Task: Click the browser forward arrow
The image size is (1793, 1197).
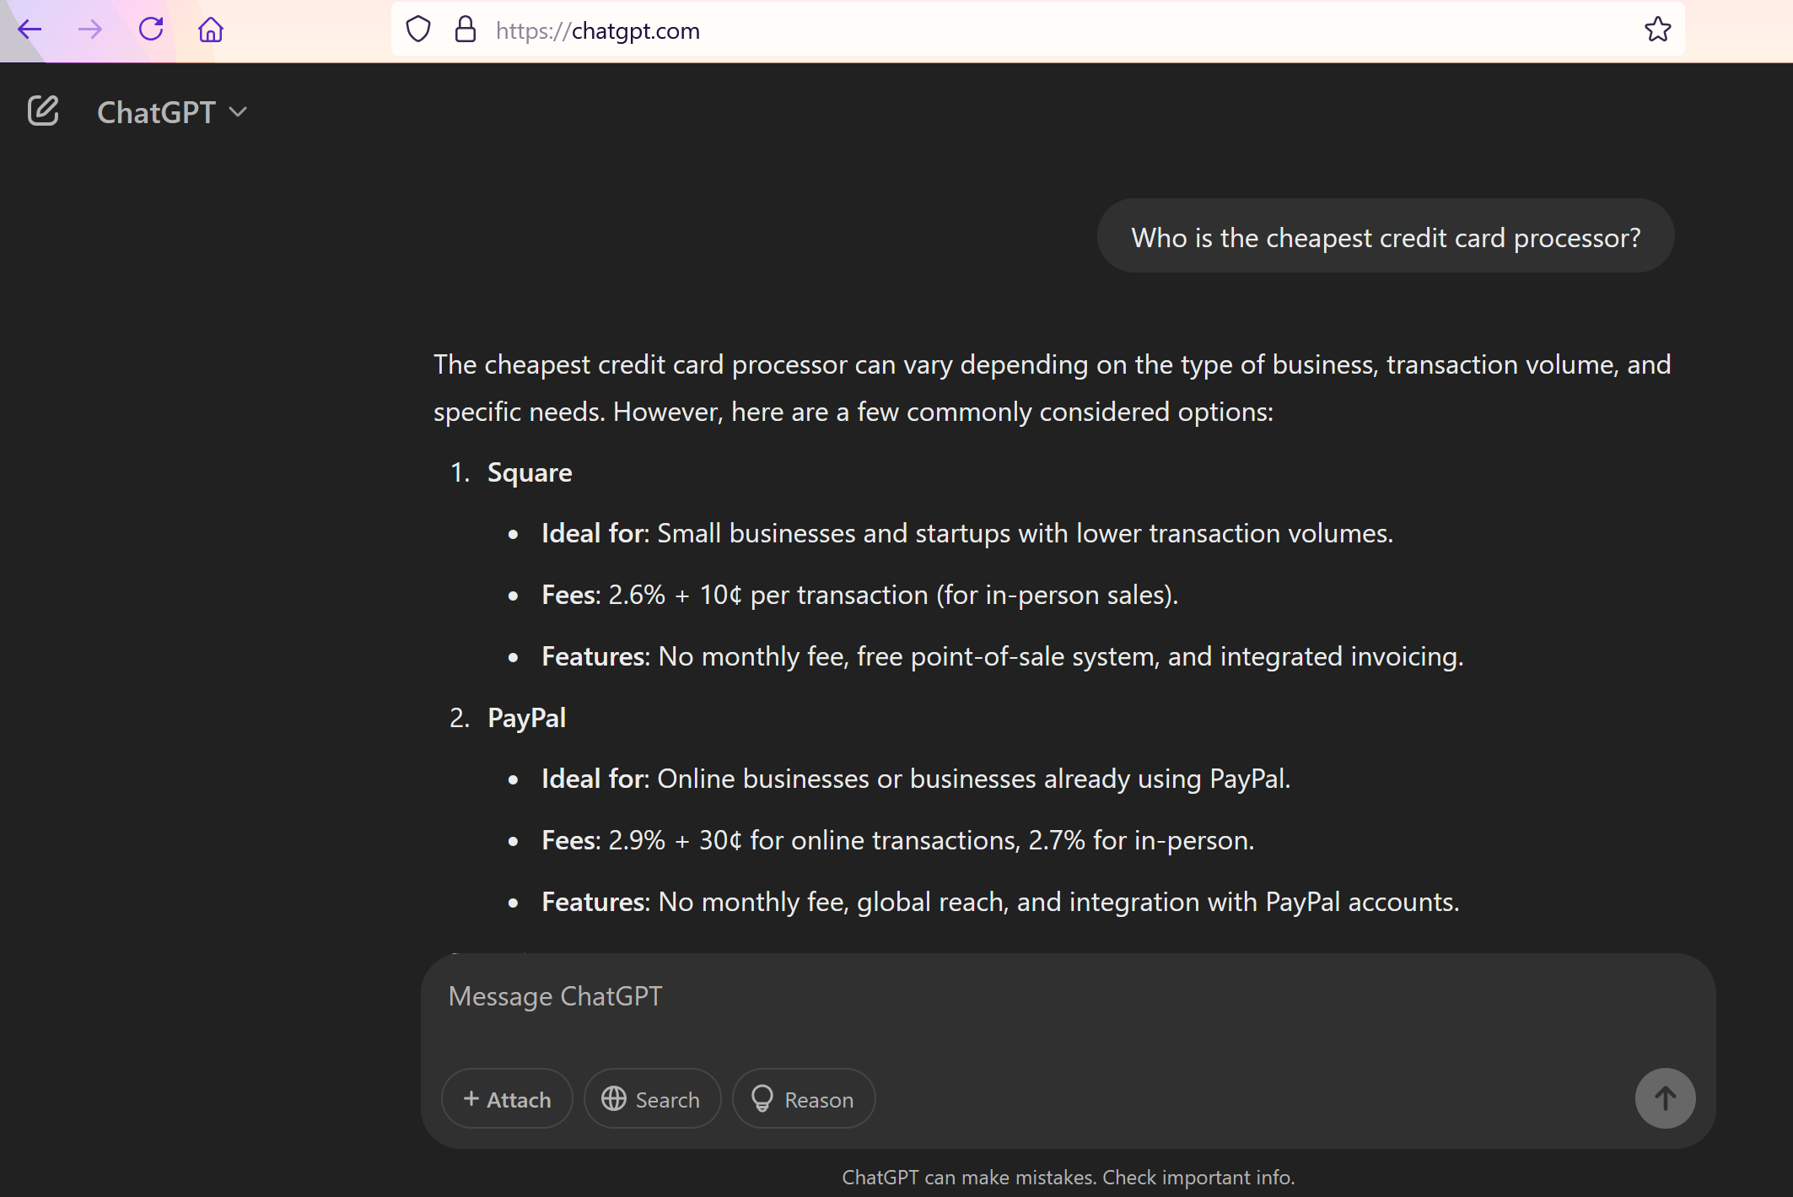Action: point(90,30)
